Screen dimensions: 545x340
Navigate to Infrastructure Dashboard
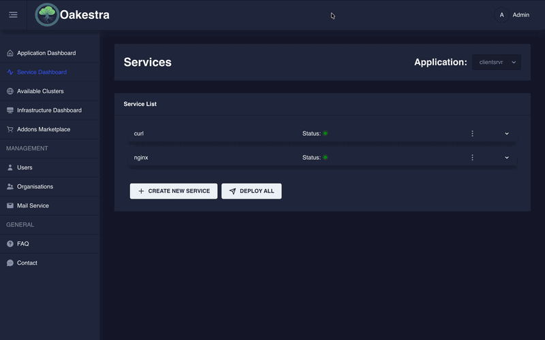pos(49,110)
